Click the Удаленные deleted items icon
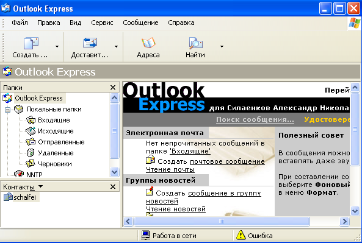 31,153
